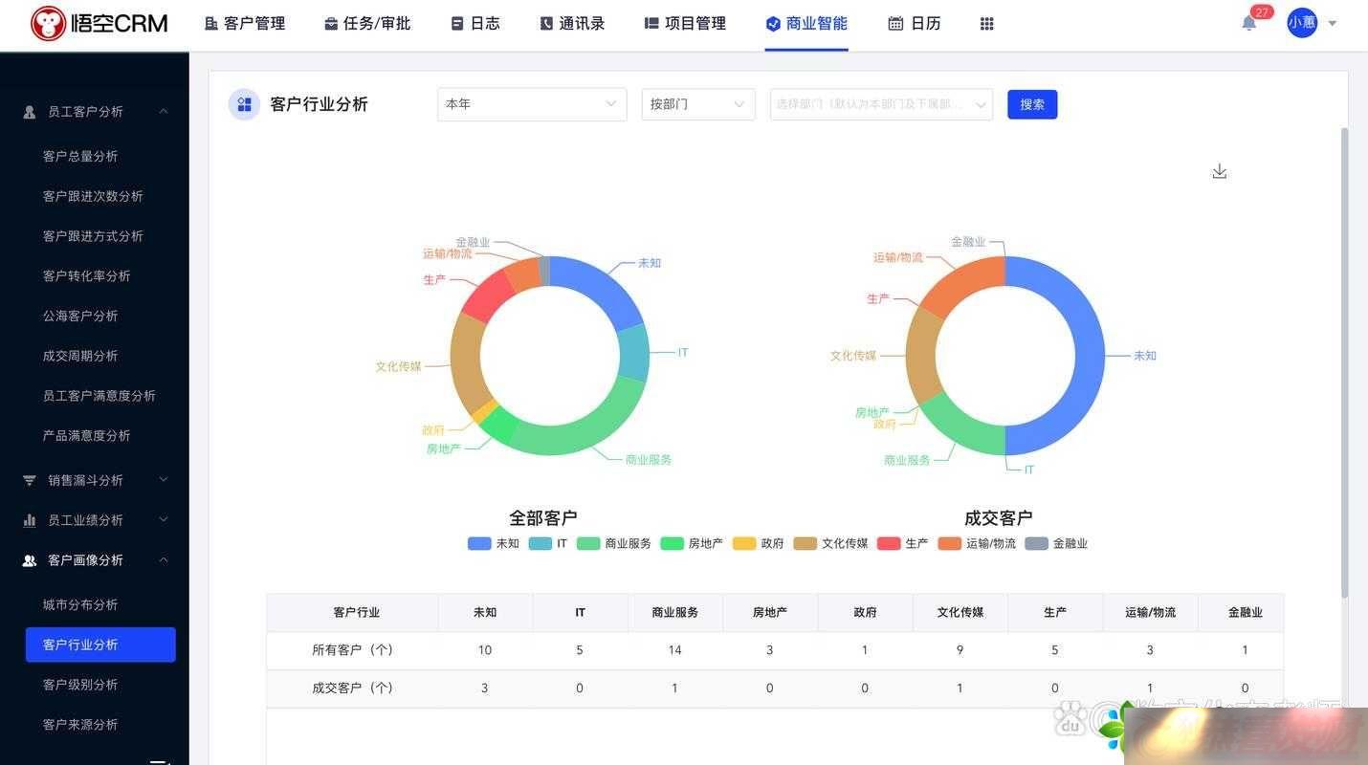
Task: Expand the user account dropdown arrow
Action: [x=1333, y=24]
